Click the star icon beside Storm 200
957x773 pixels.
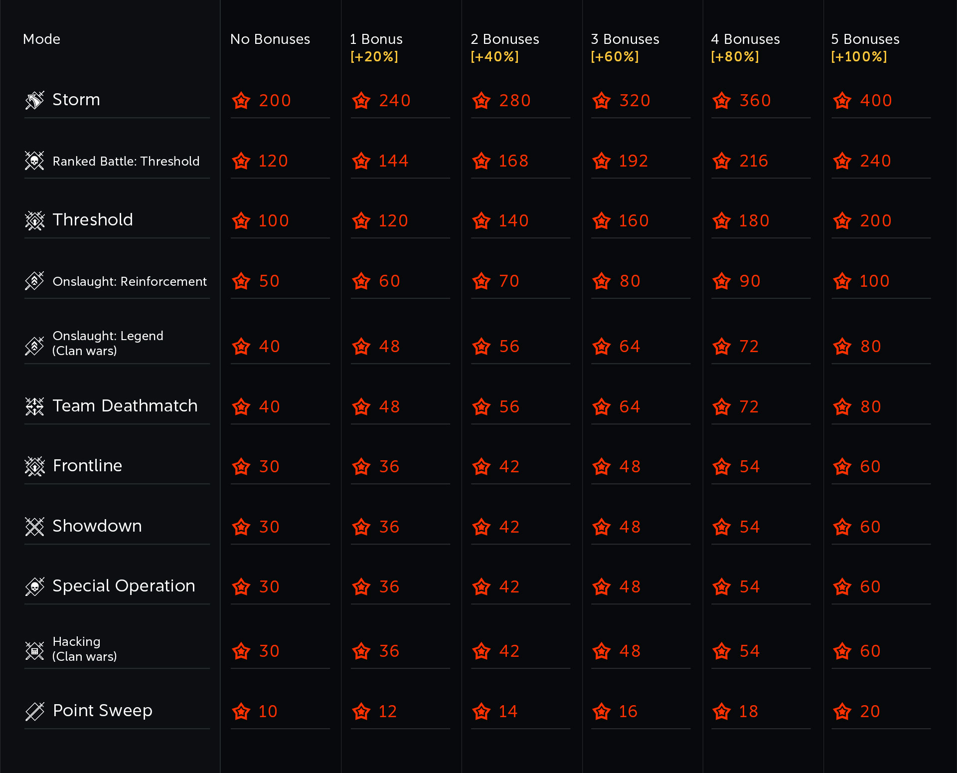[x=241, y=100]
